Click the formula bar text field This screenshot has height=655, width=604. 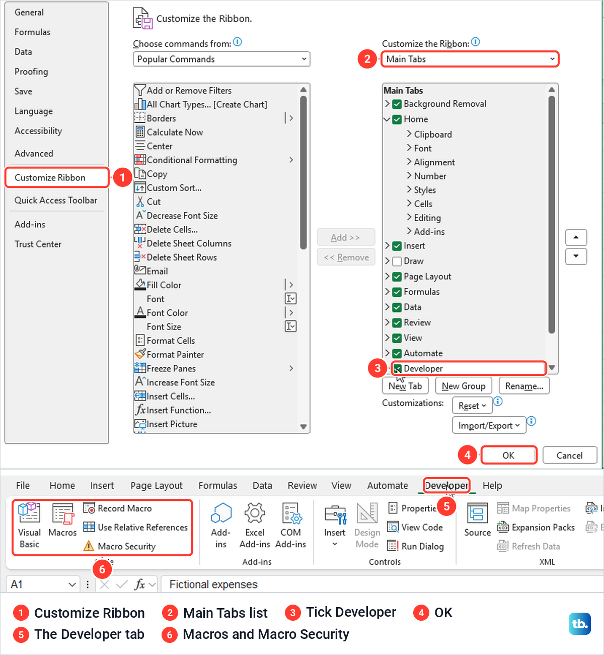[383, 584]
